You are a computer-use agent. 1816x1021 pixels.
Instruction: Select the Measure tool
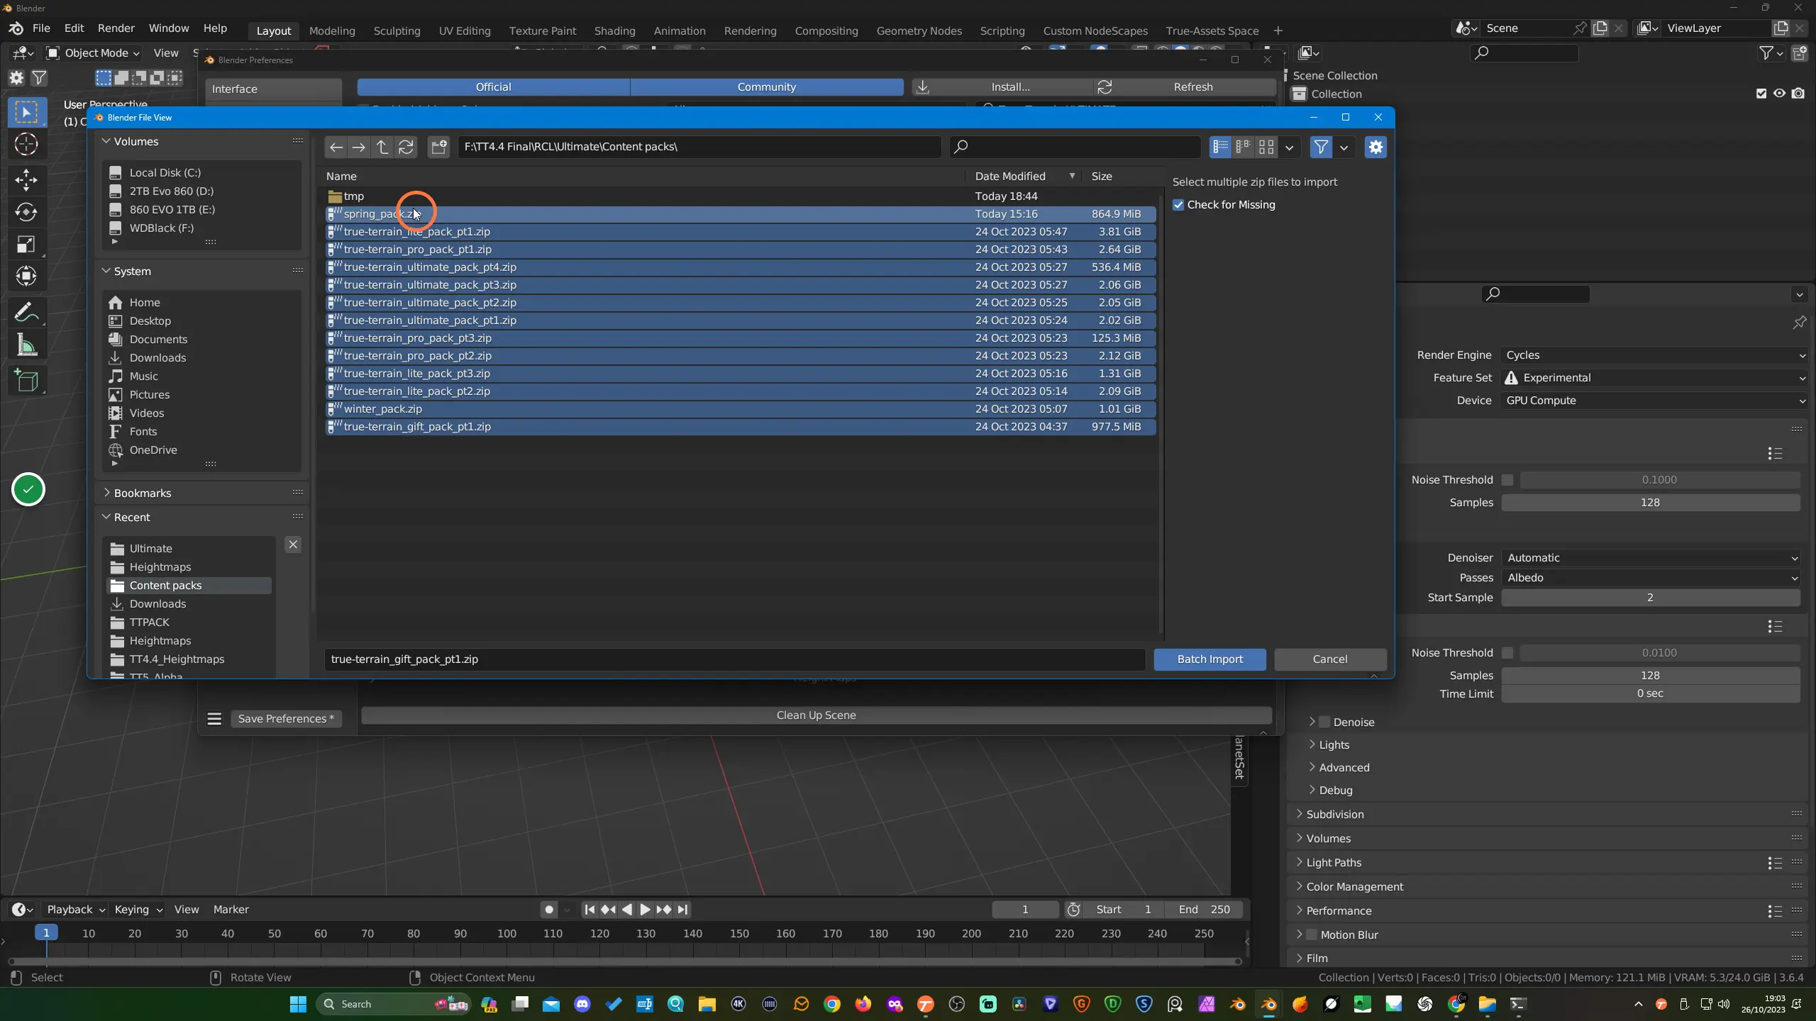pos(26,346)
